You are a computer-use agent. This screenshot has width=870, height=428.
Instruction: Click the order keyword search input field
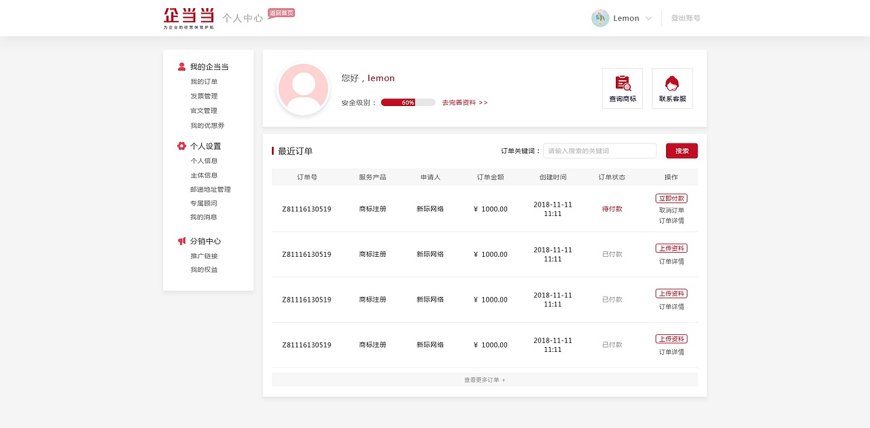pyautogui.click(x=599, y=150)
